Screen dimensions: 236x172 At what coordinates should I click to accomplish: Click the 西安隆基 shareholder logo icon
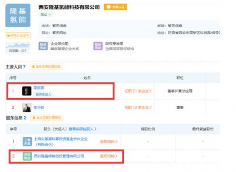[x=27, y=156]
